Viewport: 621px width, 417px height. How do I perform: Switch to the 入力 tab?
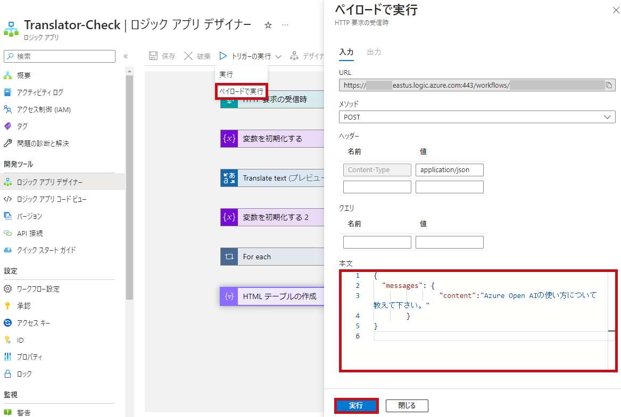tap(346, 52)
